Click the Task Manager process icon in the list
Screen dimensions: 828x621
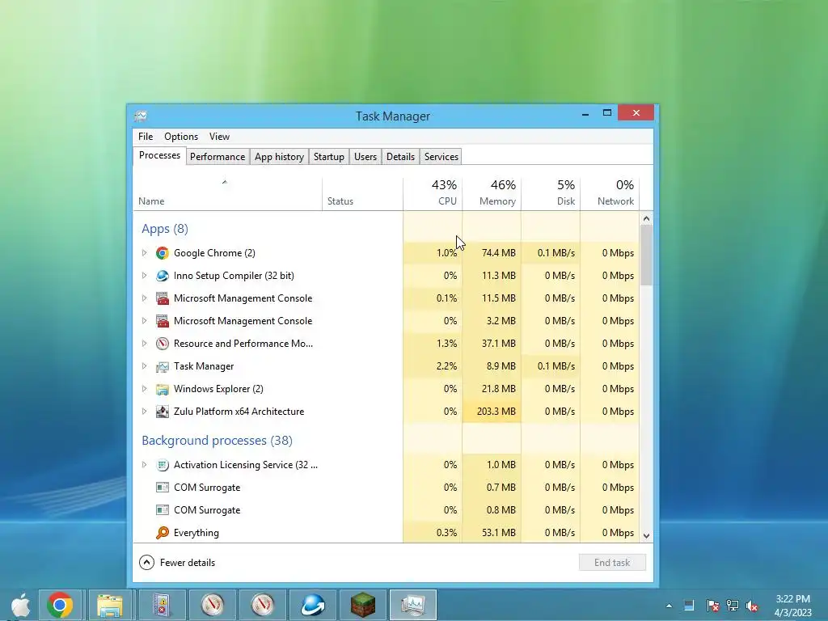[x=162, y=366]
